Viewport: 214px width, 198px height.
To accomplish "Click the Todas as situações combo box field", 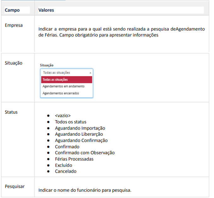I will [67, 72].
